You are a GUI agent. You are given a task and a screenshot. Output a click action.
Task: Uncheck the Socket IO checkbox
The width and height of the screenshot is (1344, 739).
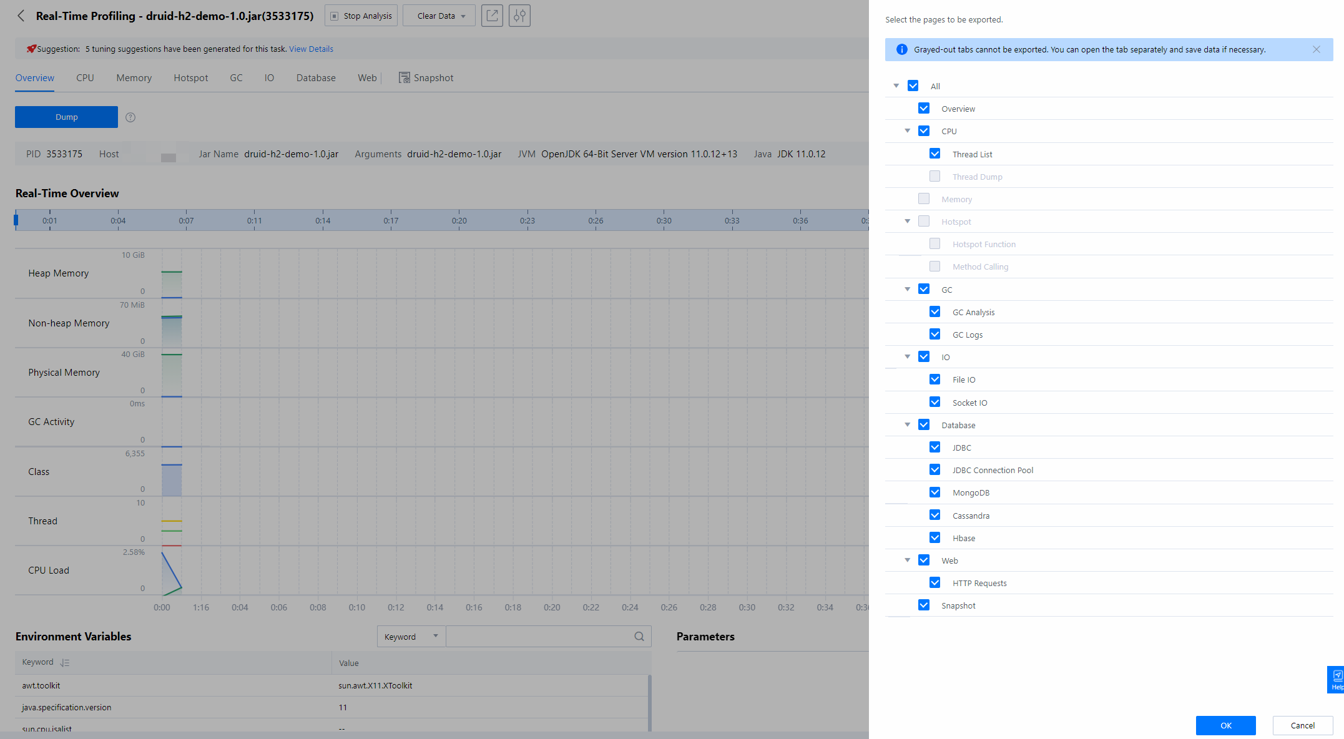pos(934,402)
